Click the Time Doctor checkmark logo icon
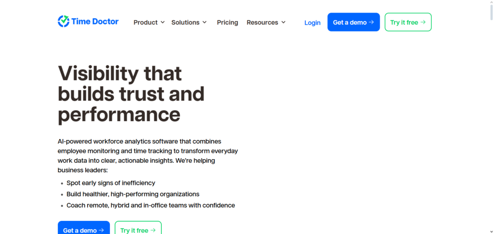494x234 pixels. 64,21
